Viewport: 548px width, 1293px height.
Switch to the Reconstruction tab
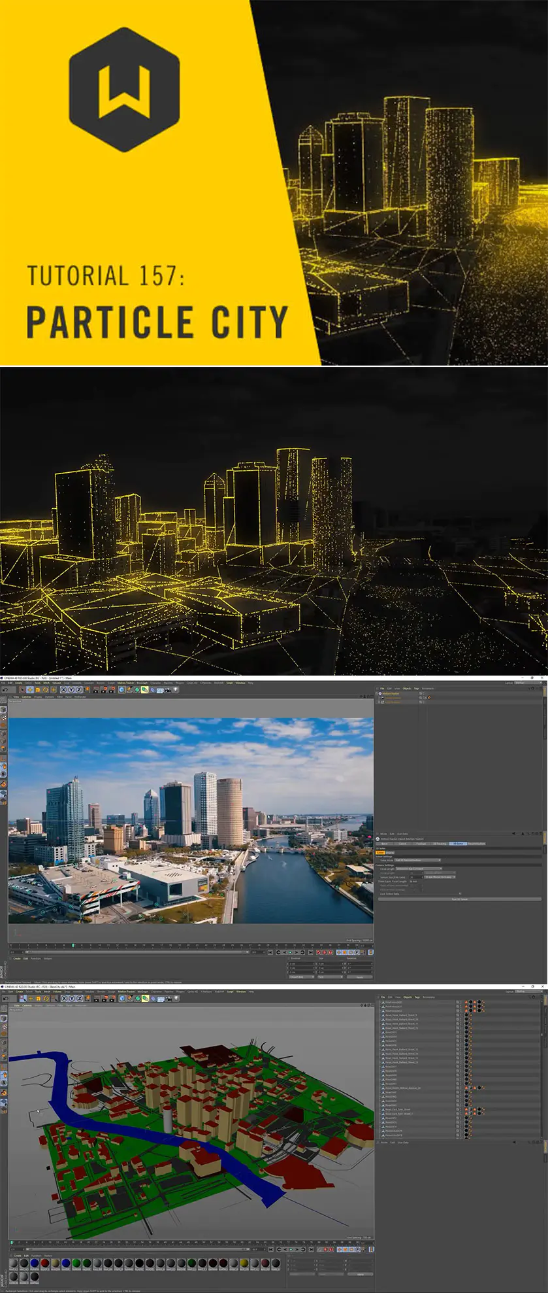477,844
